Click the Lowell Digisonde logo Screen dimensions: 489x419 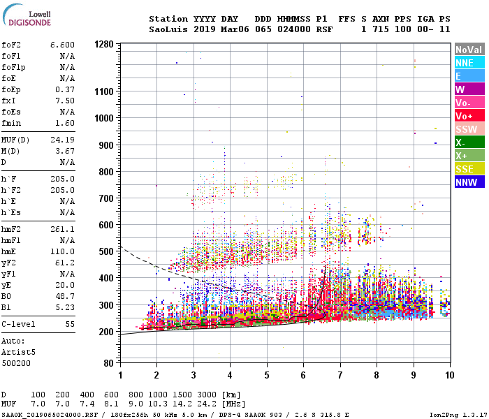click(x=27, y=15)
